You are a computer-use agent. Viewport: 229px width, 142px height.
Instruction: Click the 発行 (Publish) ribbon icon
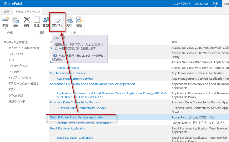pyautogui.click(x=69, y=20)
